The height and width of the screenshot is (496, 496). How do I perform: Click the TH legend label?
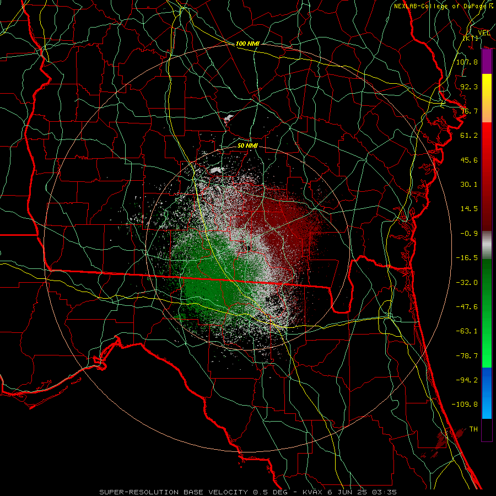[473, 429]
